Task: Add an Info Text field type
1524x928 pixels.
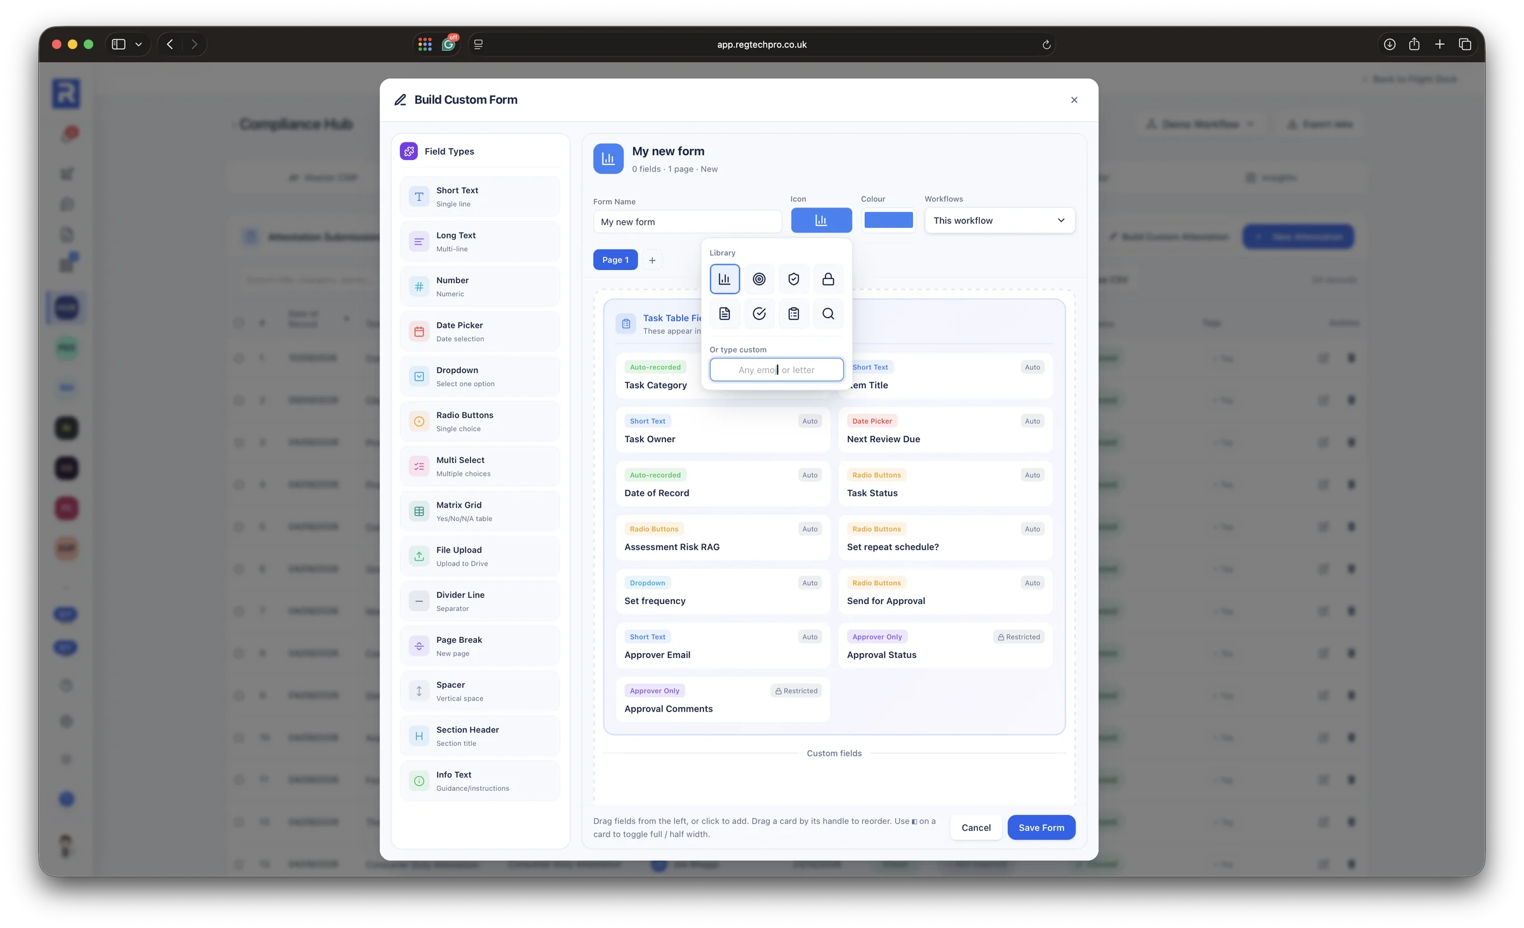Action: point(480,781)
